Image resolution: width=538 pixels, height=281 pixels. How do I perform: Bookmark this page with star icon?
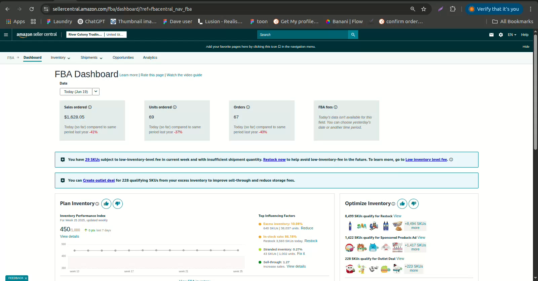(x=424, y=9)
